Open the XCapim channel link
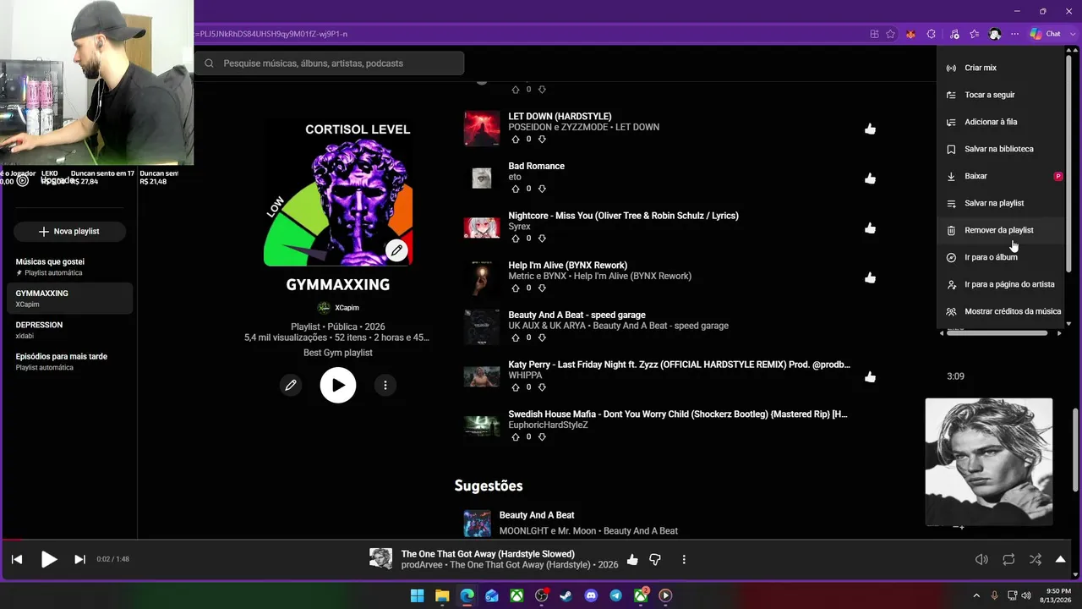 [347, 308]
